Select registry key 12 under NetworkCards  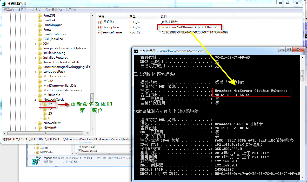pos(50,104)
